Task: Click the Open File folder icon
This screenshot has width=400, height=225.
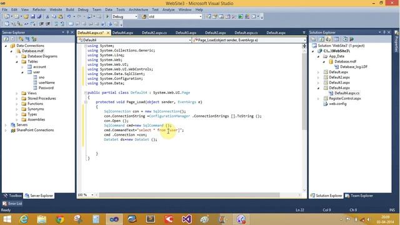Action: (26, 17)
